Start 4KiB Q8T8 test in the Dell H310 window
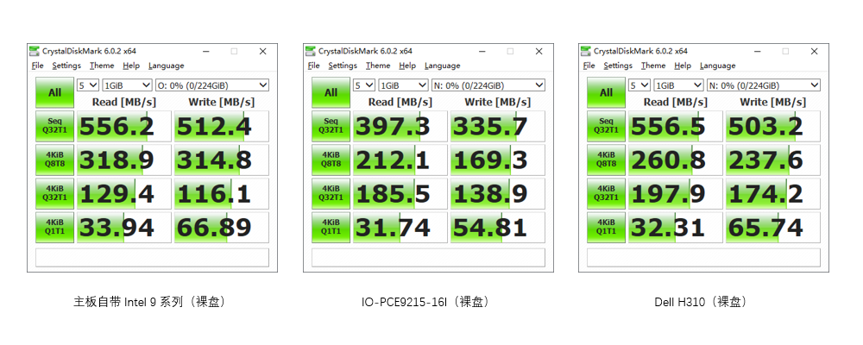 [x=606, y=160]
